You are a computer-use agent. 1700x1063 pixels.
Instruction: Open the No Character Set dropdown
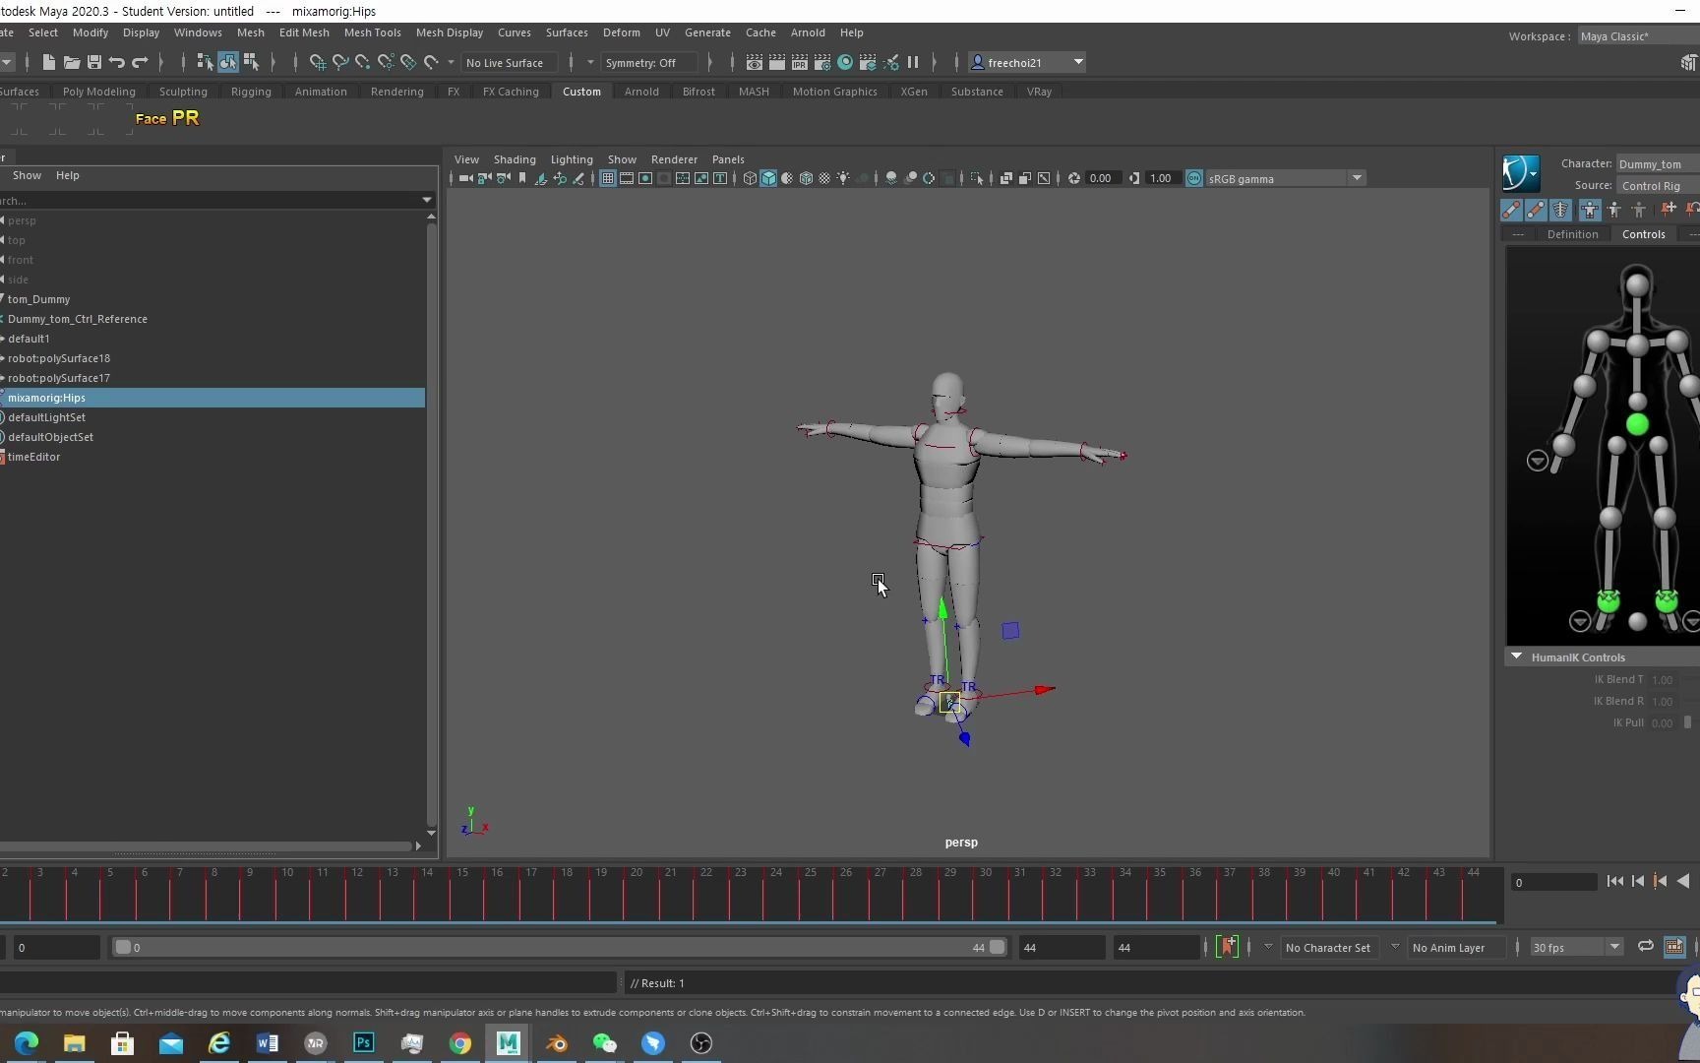pyautogui.click(x=1394, y=947)
